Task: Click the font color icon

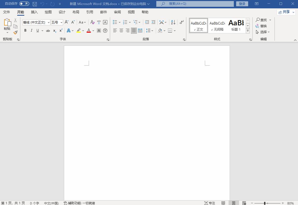Action: 88,31
